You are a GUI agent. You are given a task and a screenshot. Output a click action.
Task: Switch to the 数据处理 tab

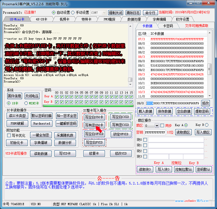[134, 19]
